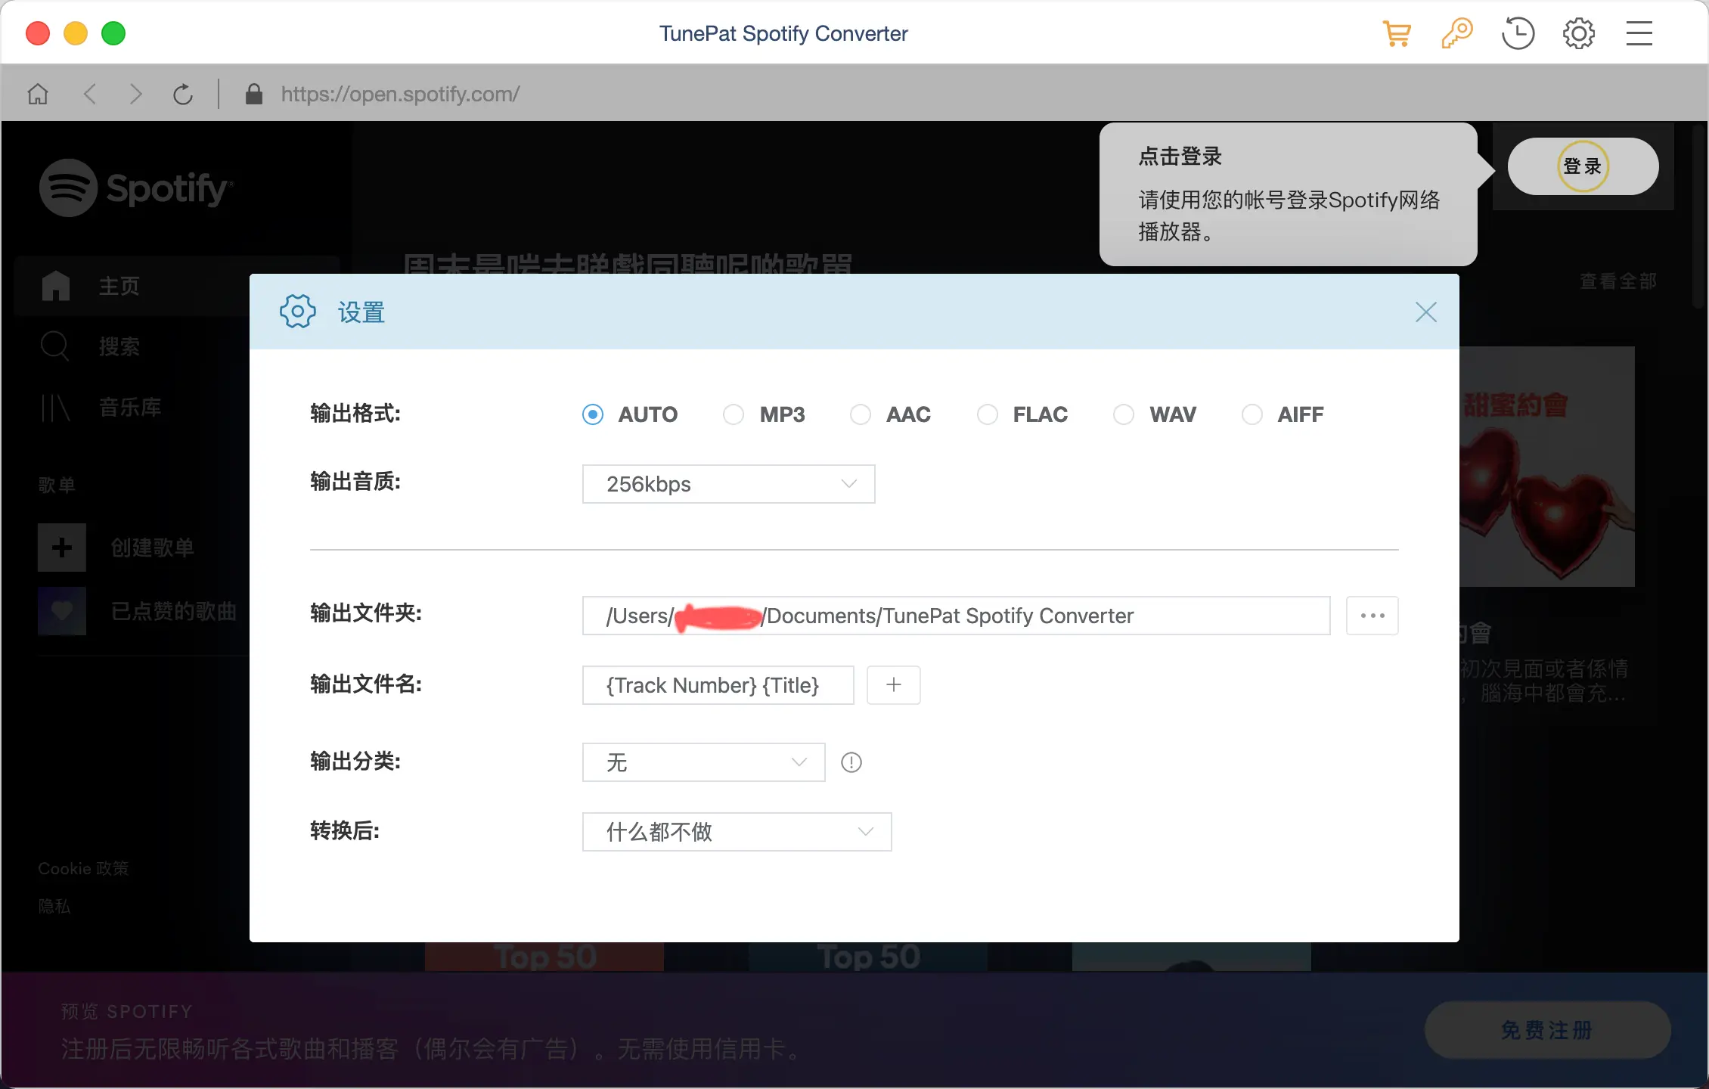Click the heart icon for 已点赞的歌曲

(x=62, y=611)
